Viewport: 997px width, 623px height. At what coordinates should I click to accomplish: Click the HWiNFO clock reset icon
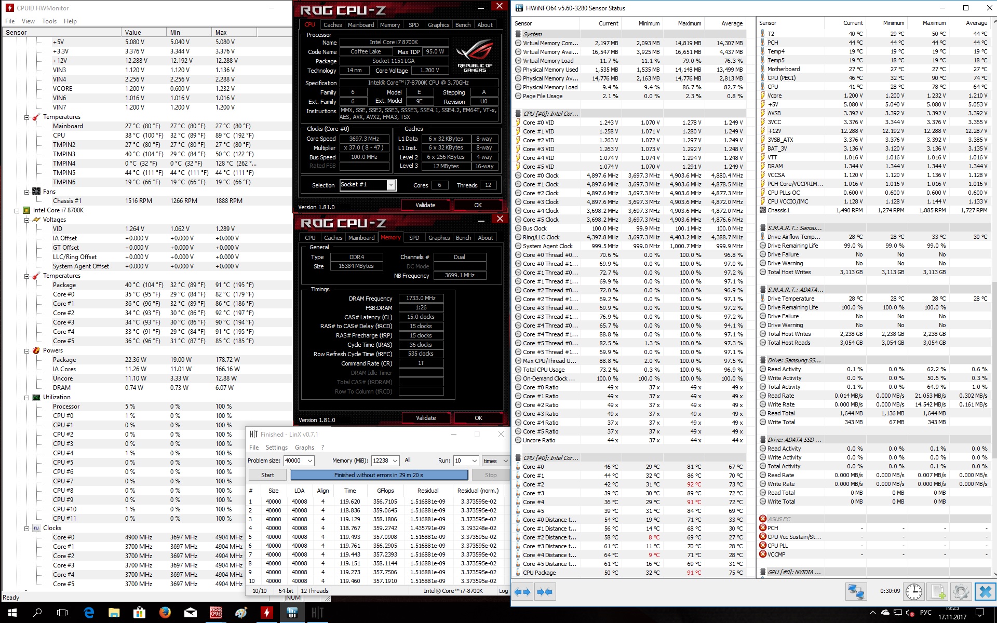coord(914,592)
